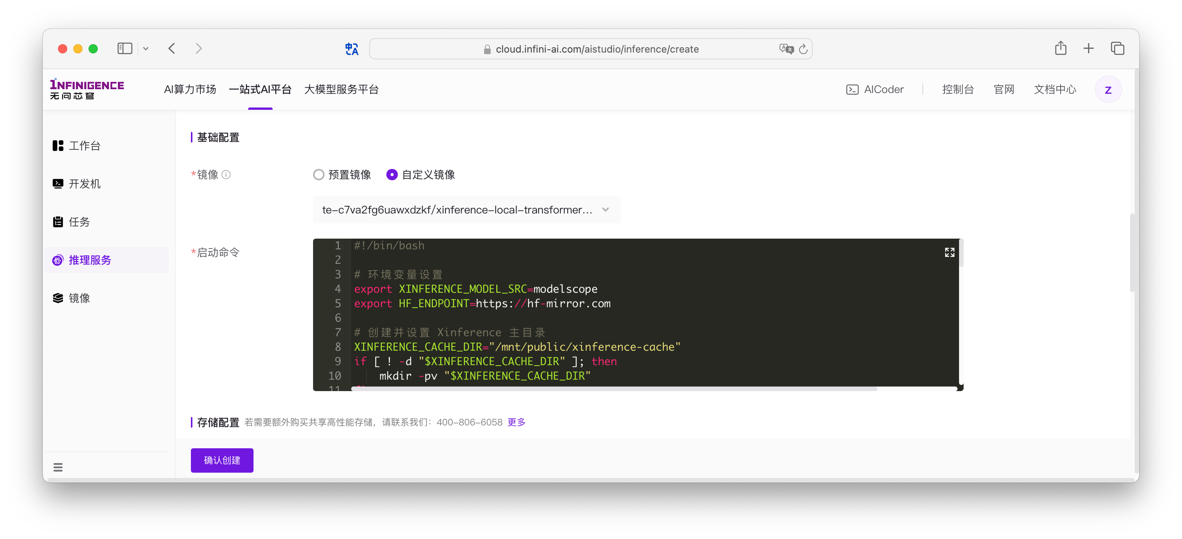Open 镜像 in the sidebar

107,298
